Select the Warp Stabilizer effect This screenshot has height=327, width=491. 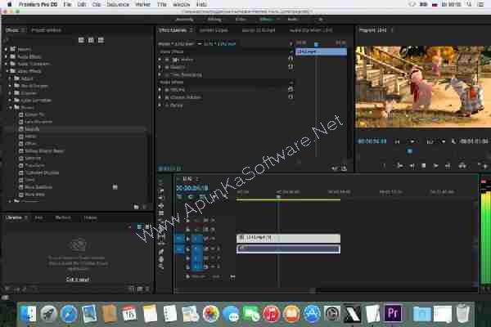click(38, 187)
